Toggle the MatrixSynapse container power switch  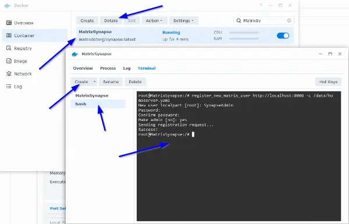(283, 35)
